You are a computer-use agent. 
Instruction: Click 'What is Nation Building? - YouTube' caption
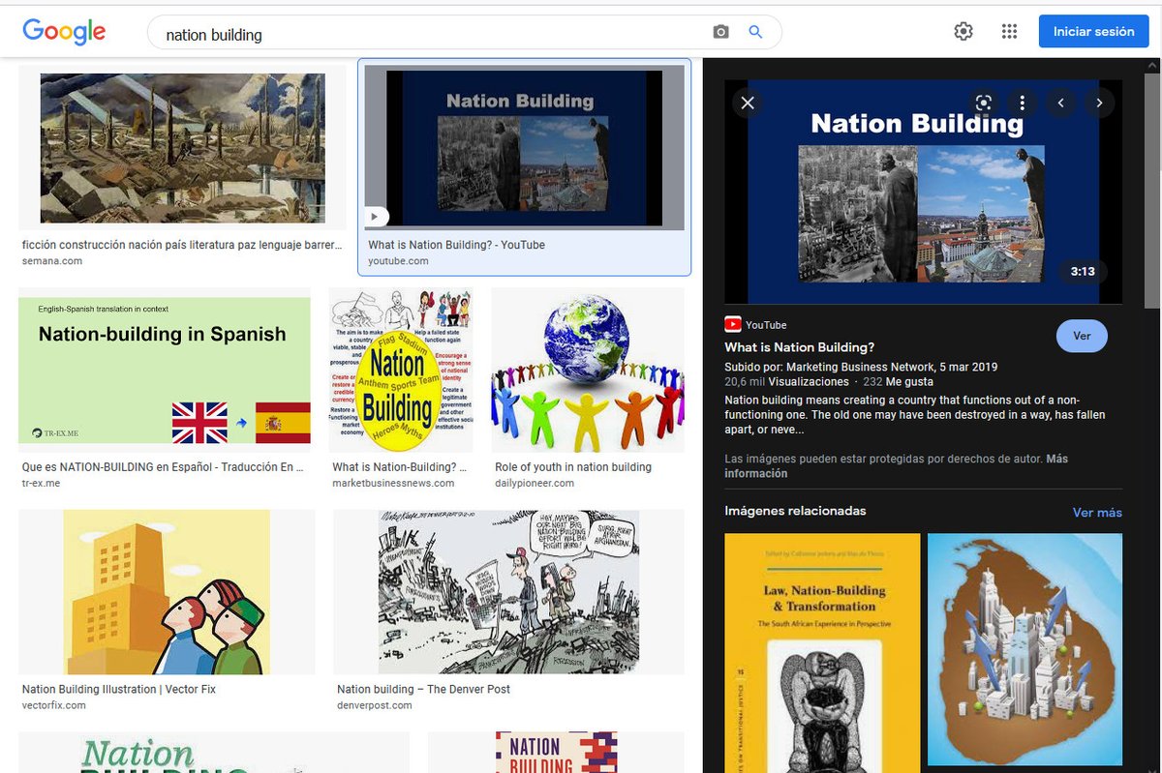click(x=456, y=246)
